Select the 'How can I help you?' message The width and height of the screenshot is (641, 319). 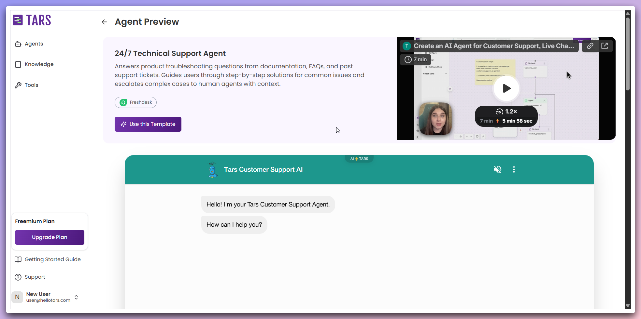point(234,225)
